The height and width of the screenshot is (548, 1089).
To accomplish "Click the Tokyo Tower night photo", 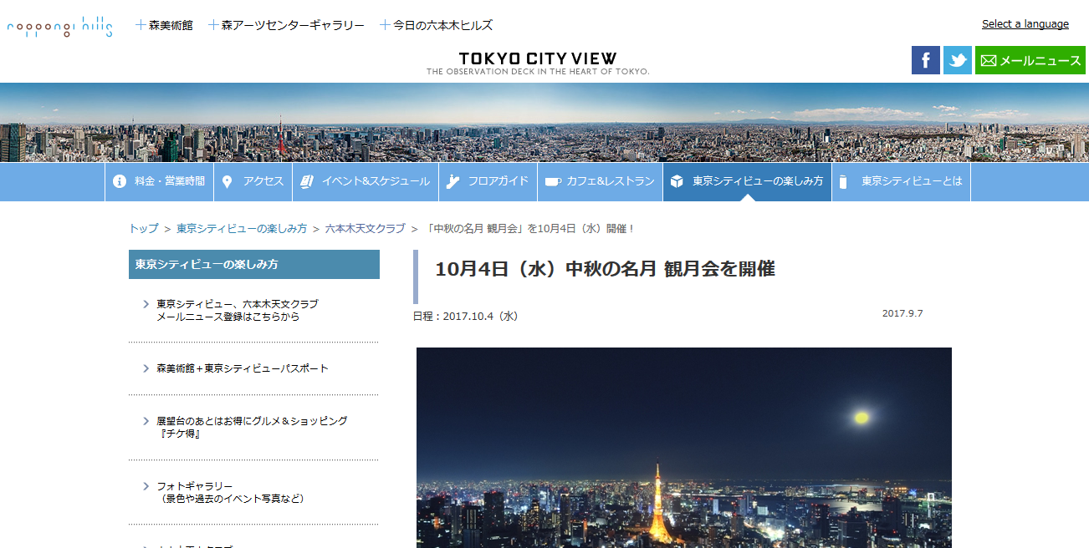I will (684, 448).
